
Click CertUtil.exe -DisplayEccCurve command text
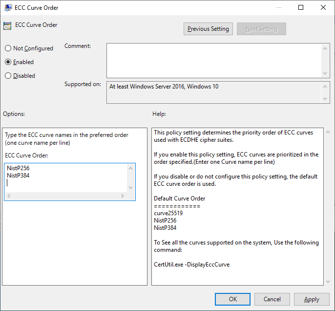191,265
